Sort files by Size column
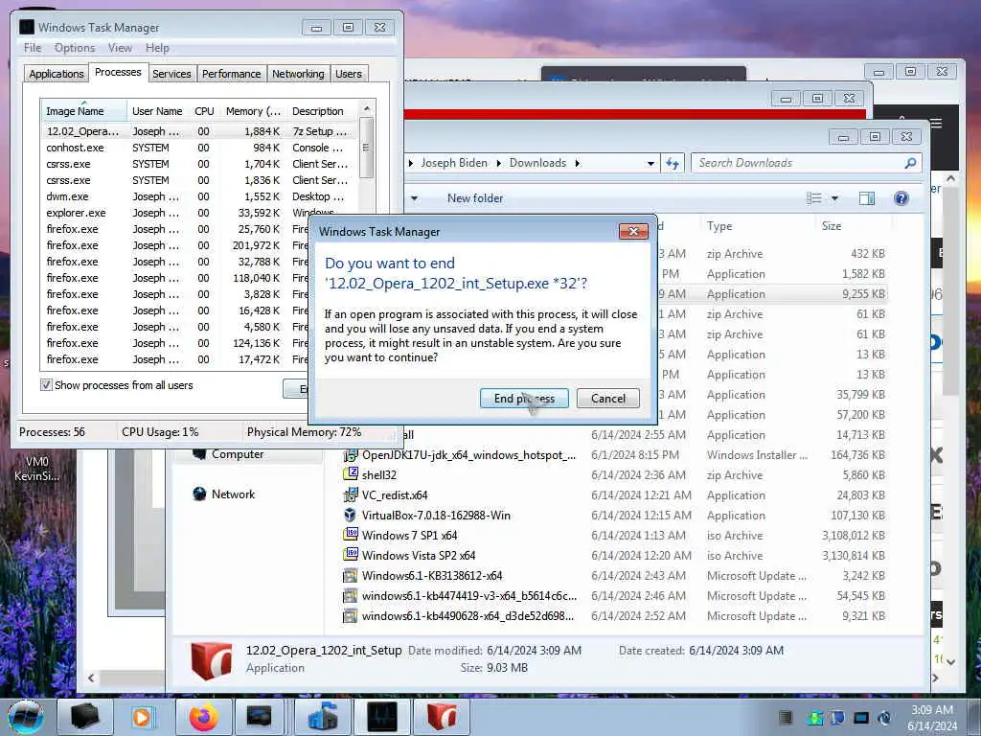The height and width of the screenshot is (736, 981). click(831, 226)
